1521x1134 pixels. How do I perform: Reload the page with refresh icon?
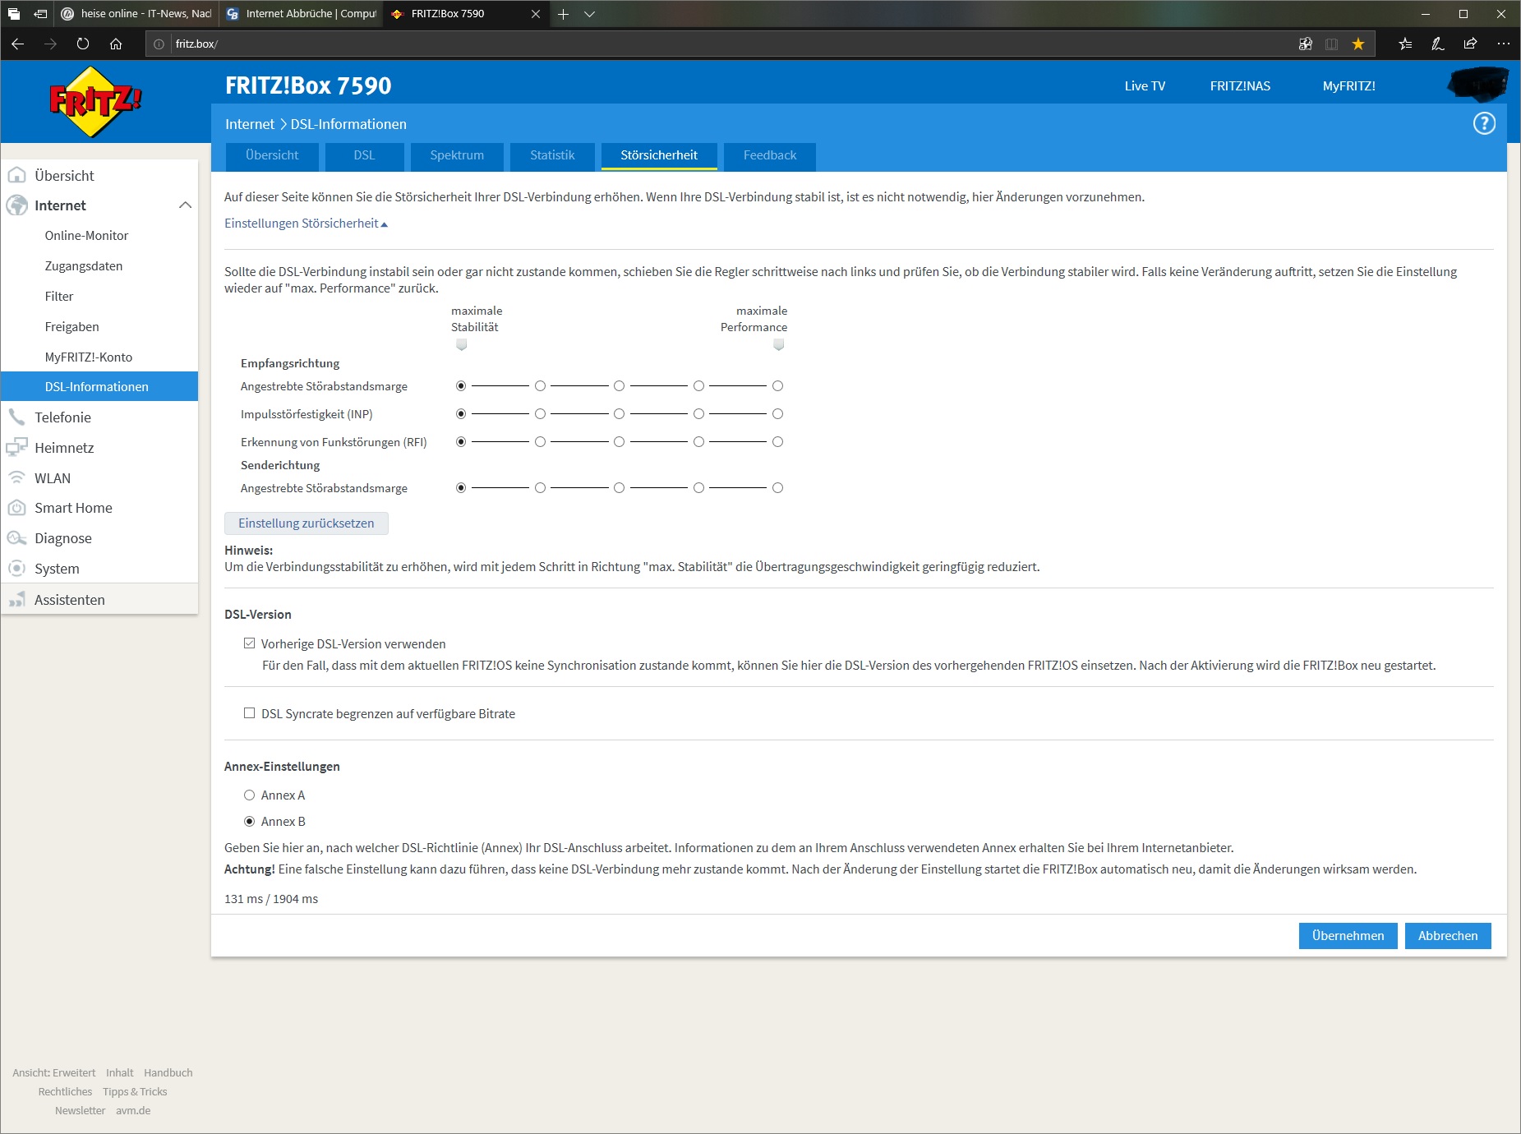point(83,44)
